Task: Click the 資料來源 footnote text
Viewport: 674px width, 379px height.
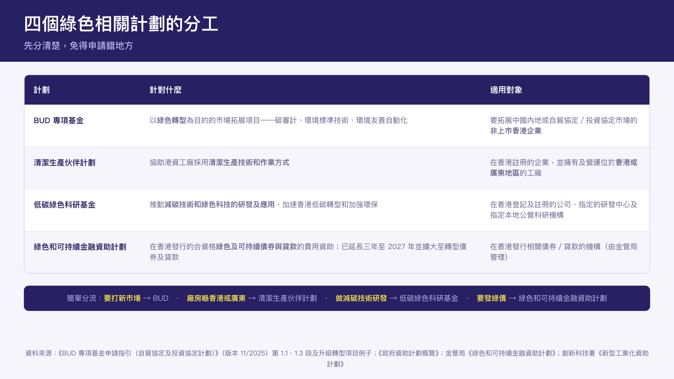Action: 337,358
